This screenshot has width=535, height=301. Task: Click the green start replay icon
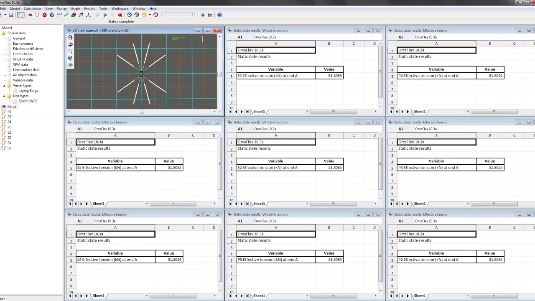129,15
